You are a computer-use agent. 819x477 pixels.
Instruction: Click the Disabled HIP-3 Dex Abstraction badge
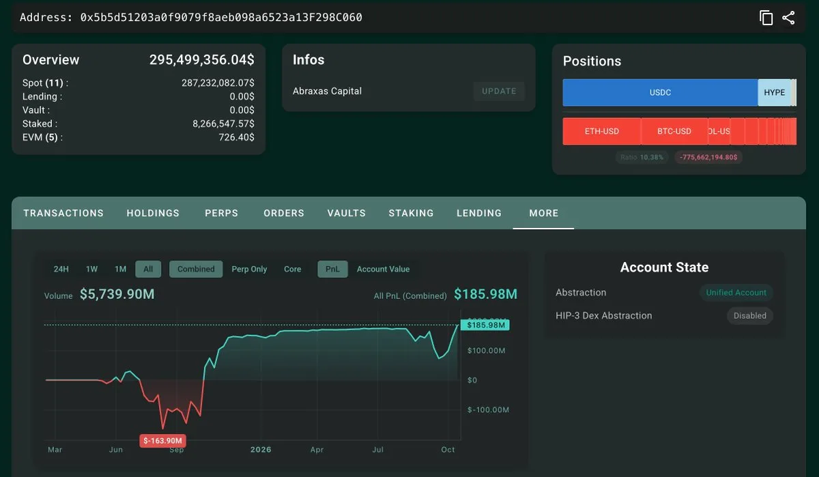pyautogui.click(x=749, y=316)
